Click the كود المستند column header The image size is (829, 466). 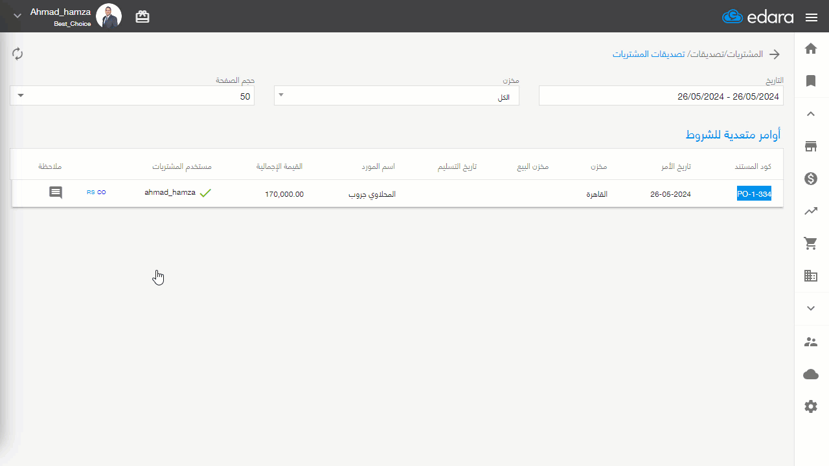tap(753, 166)
